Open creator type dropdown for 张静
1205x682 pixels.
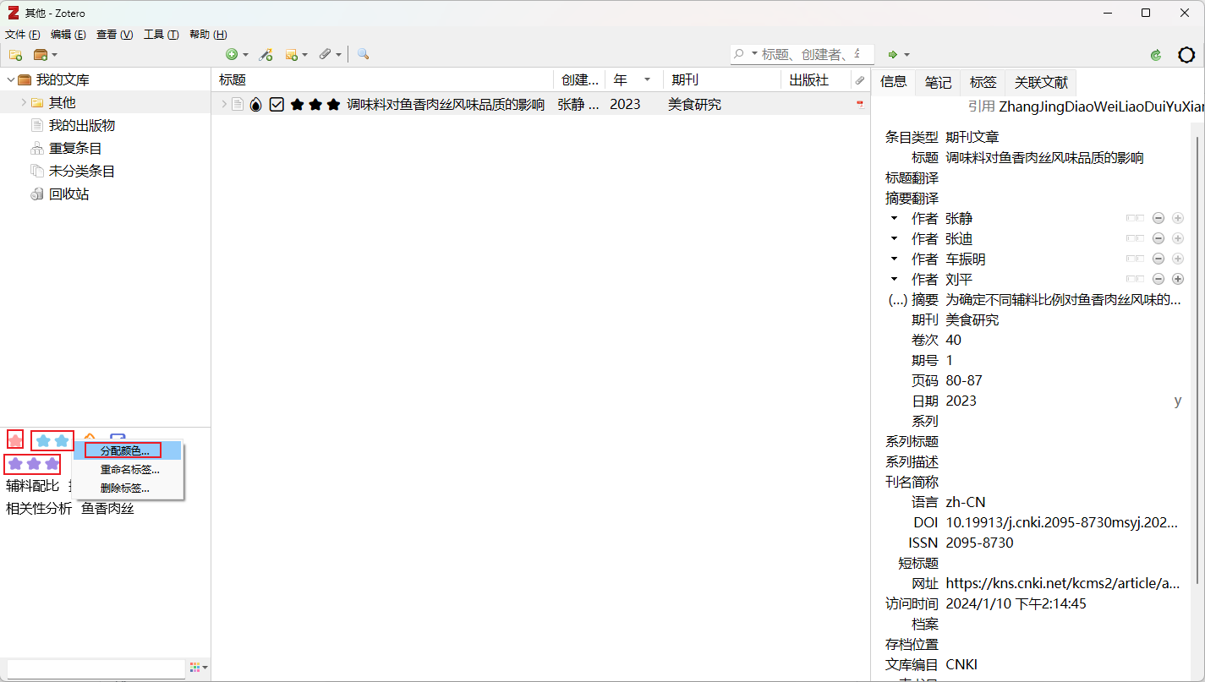coord(894,218)
